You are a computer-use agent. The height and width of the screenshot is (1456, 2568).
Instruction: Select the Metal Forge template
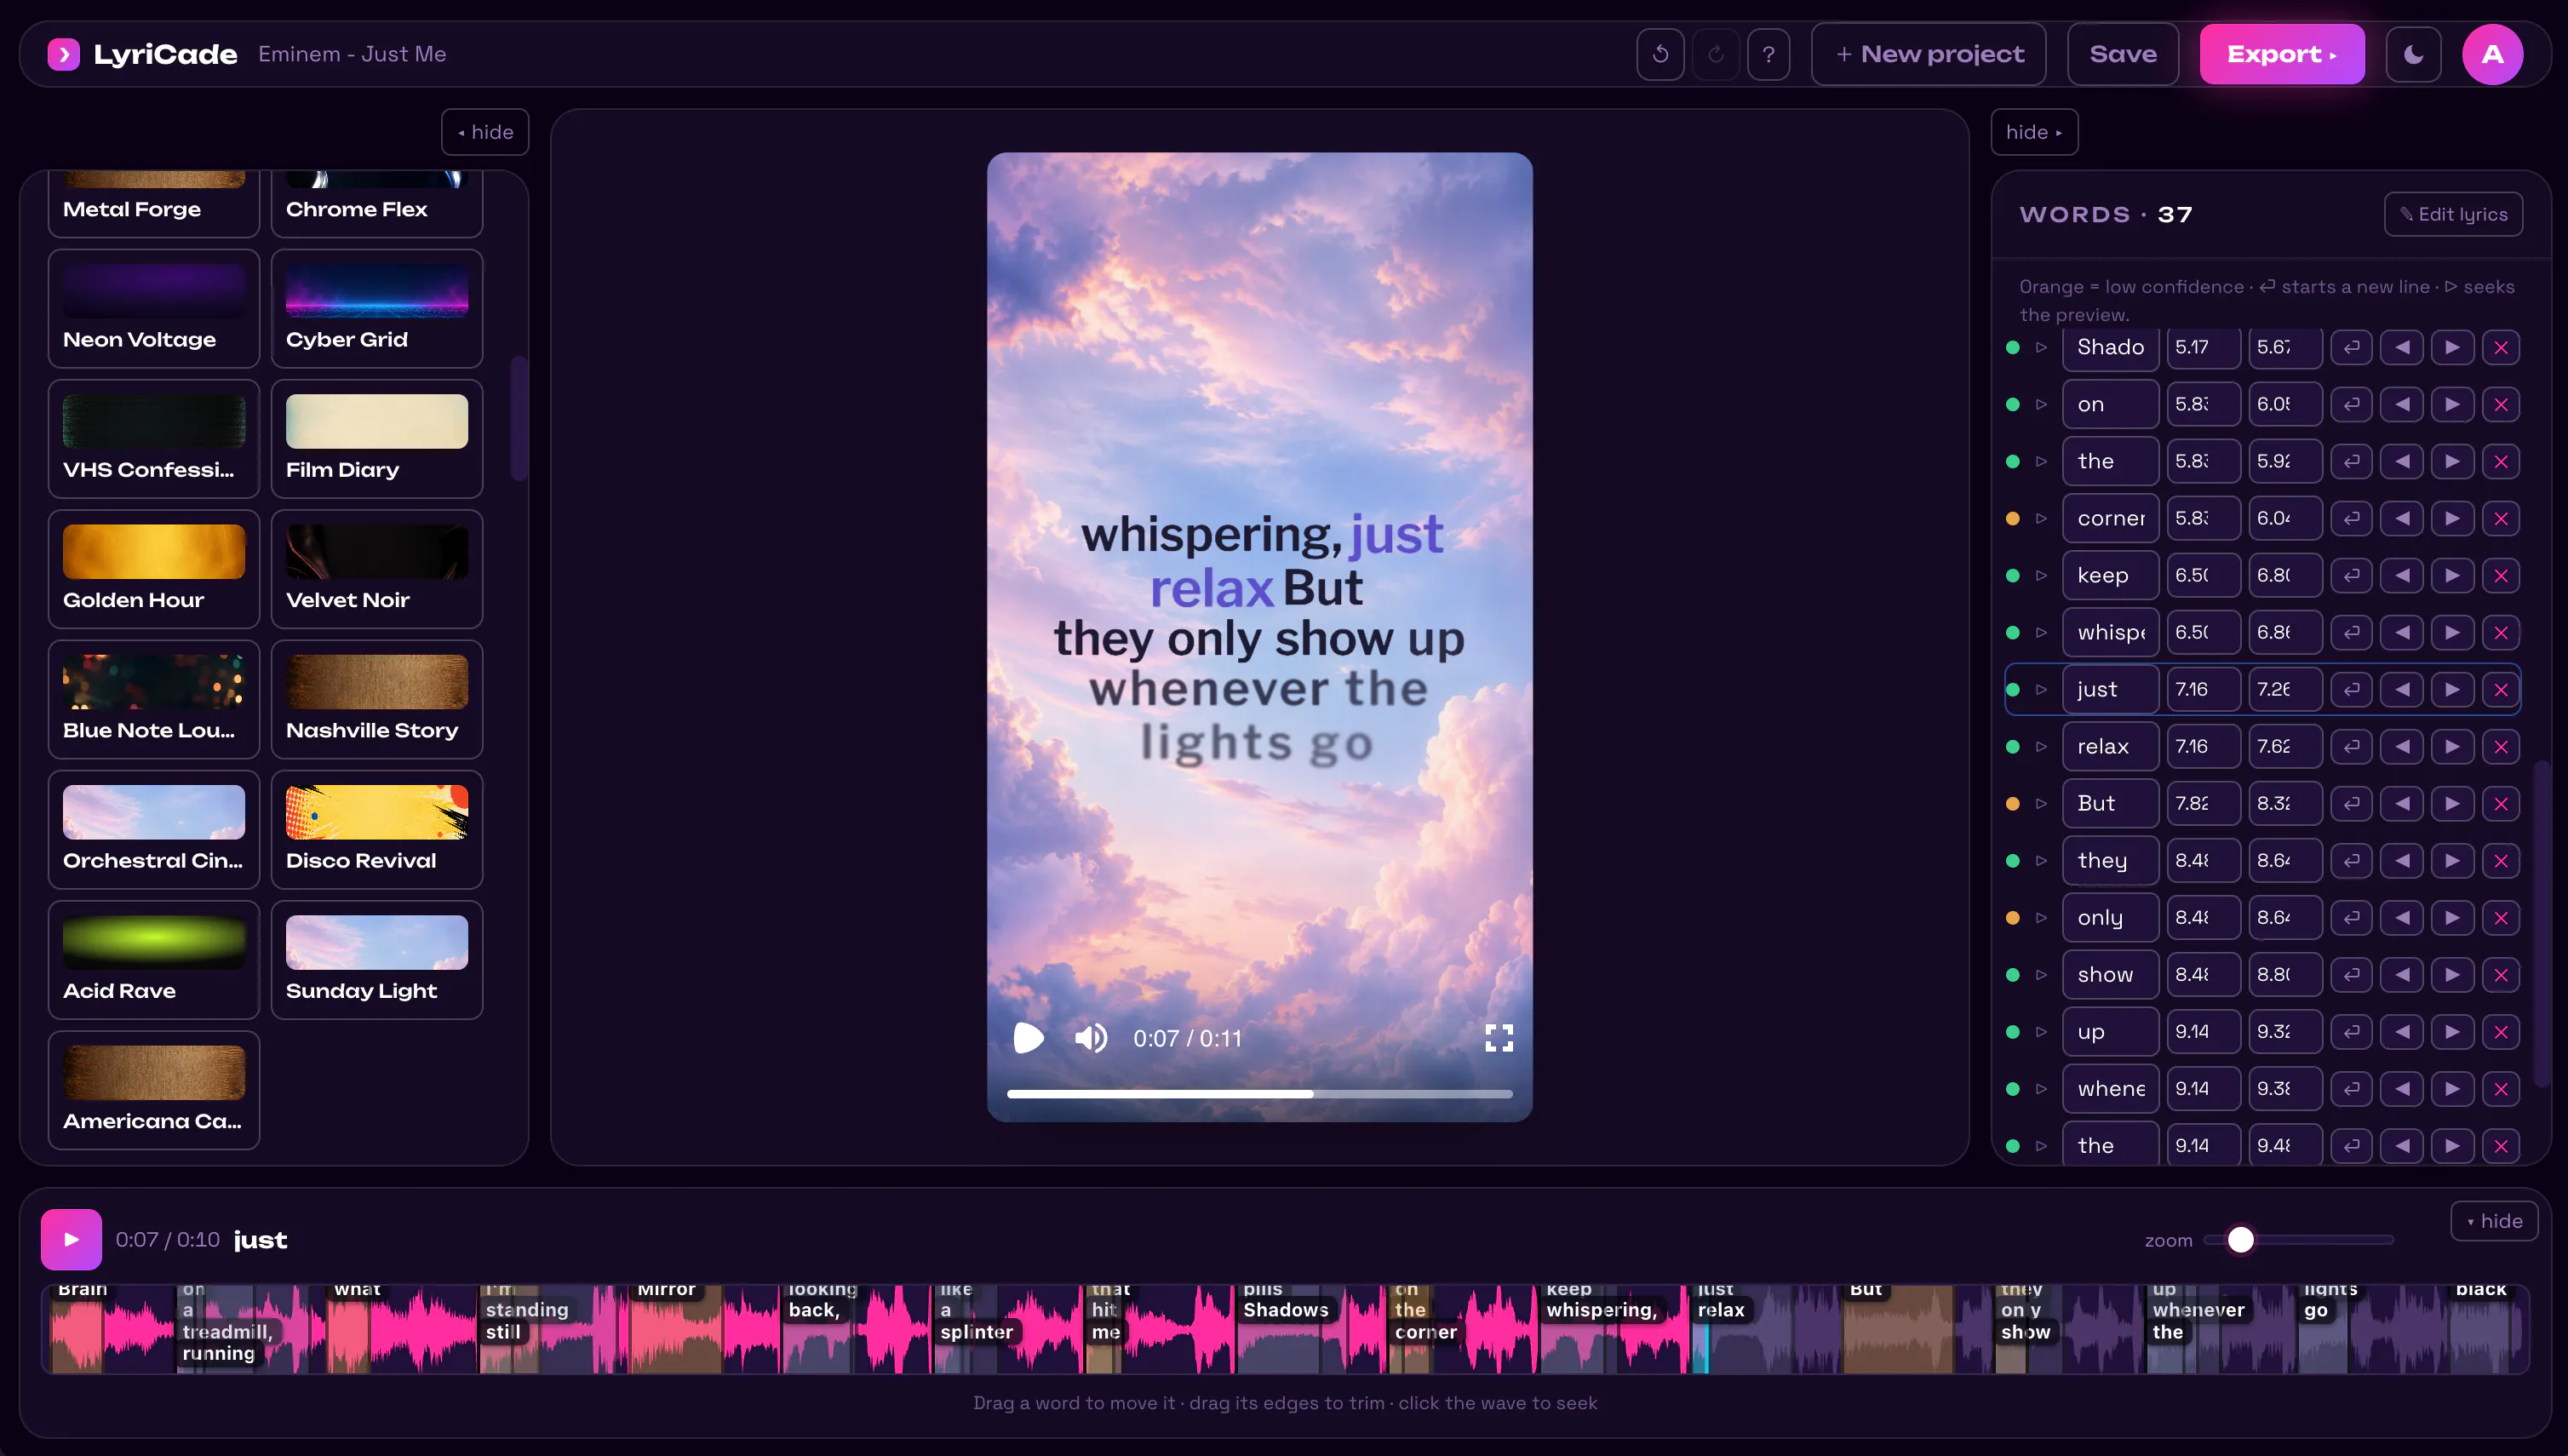click(x=154, y=203)
